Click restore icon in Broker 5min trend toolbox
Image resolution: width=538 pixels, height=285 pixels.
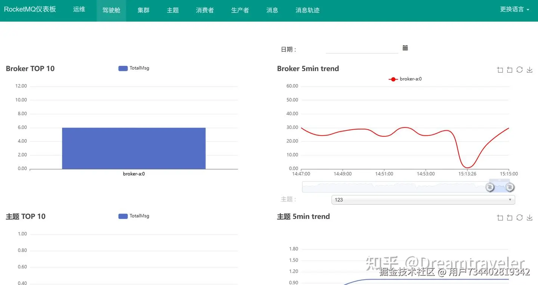[x=519, y=69]
